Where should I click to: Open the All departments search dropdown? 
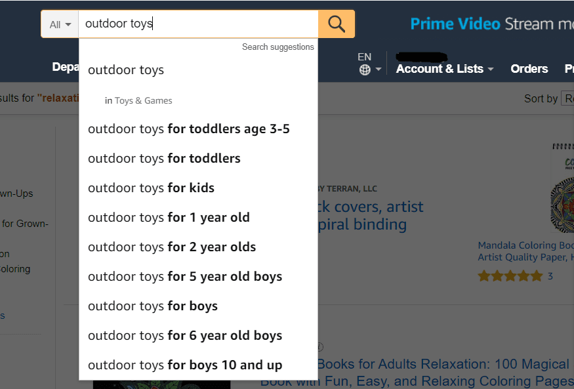(60, 24)
